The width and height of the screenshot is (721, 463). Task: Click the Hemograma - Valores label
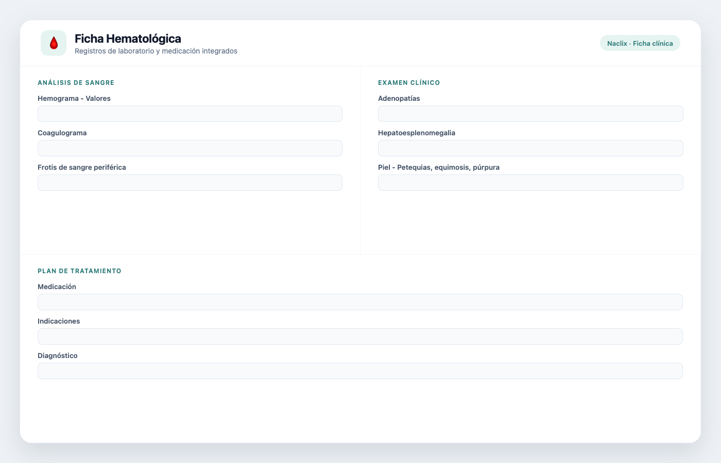pyautogui.click(x=74, y=98)
